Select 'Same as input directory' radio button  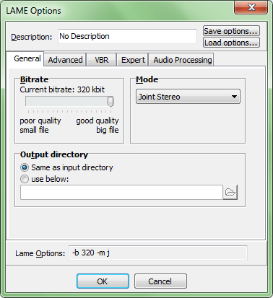point(25,167)
